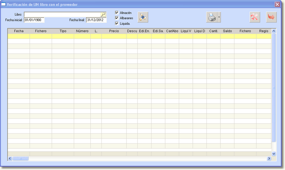Uncheck the Albaranes checkbox

117,18
